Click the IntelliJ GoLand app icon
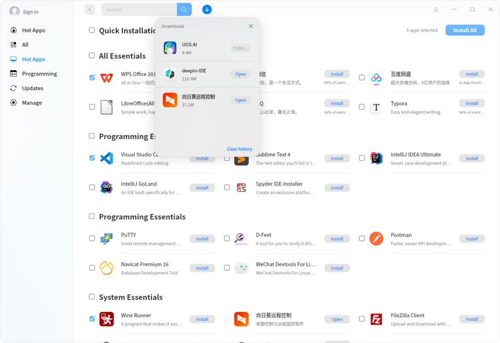The width and height of the screenshot is (500, 343). click(x=107, y=187)
